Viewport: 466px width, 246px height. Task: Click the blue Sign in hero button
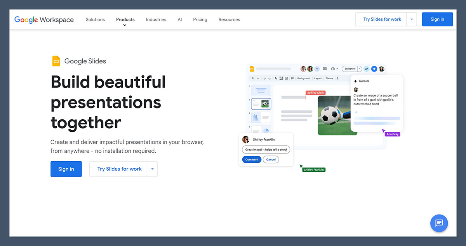pyautogui.click(x=66, y=169)
